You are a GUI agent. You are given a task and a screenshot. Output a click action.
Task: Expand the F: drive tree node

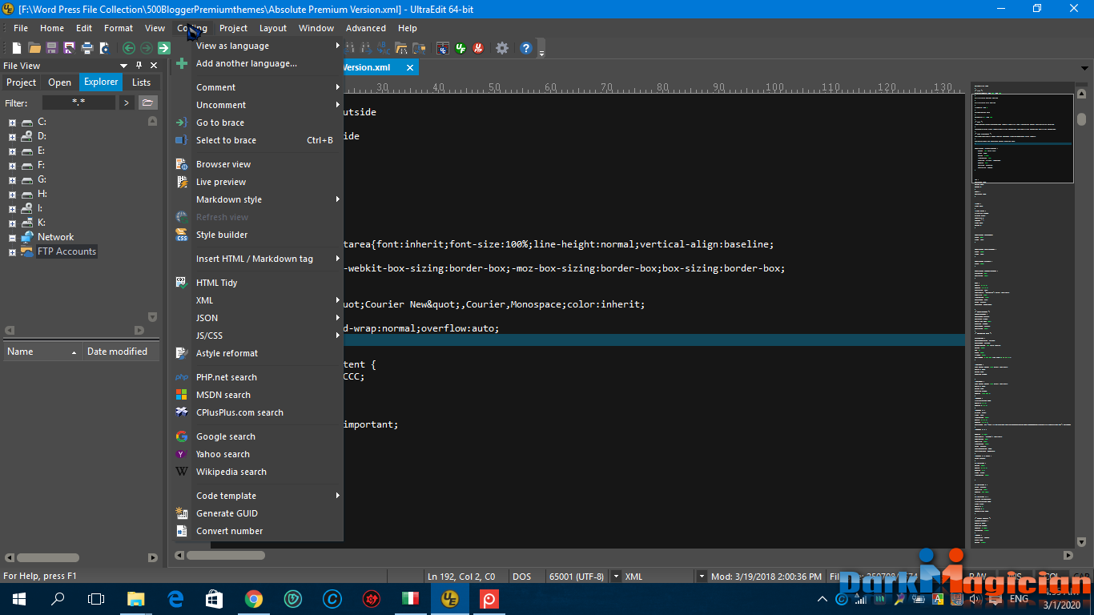[12, 166]
